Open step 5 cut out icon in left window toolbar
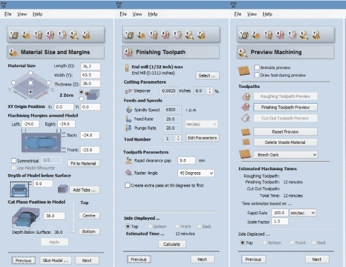Image resolution: width=346 pixels, height=267 pixels. (x=62, y=35)
